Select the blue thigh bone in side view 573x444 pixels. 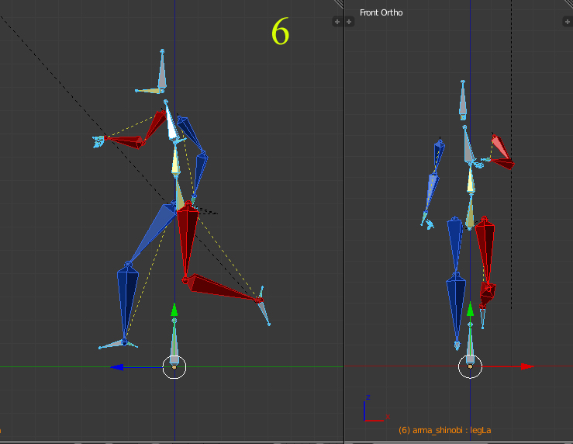point(154,232)
